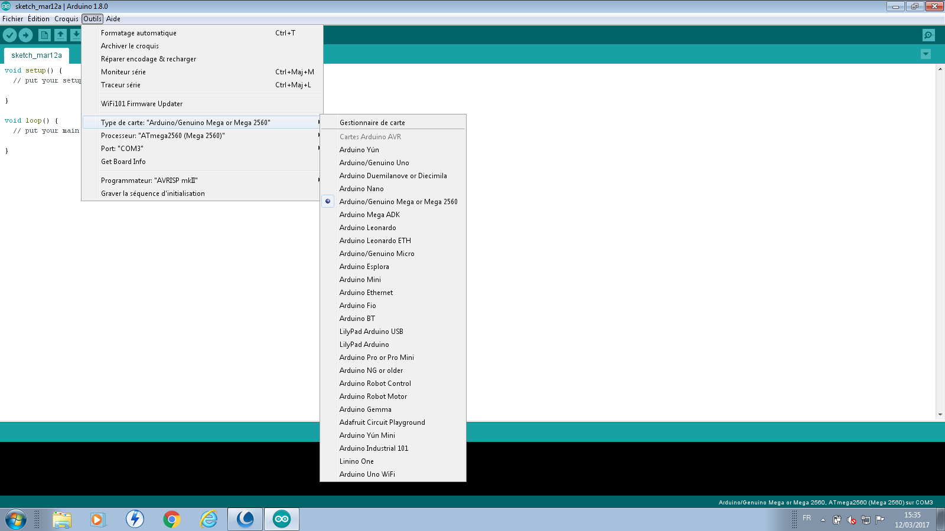Open the Serial Monitor magnifier icon
This screenshot has height=531, width=945.
tap(928, 35)
